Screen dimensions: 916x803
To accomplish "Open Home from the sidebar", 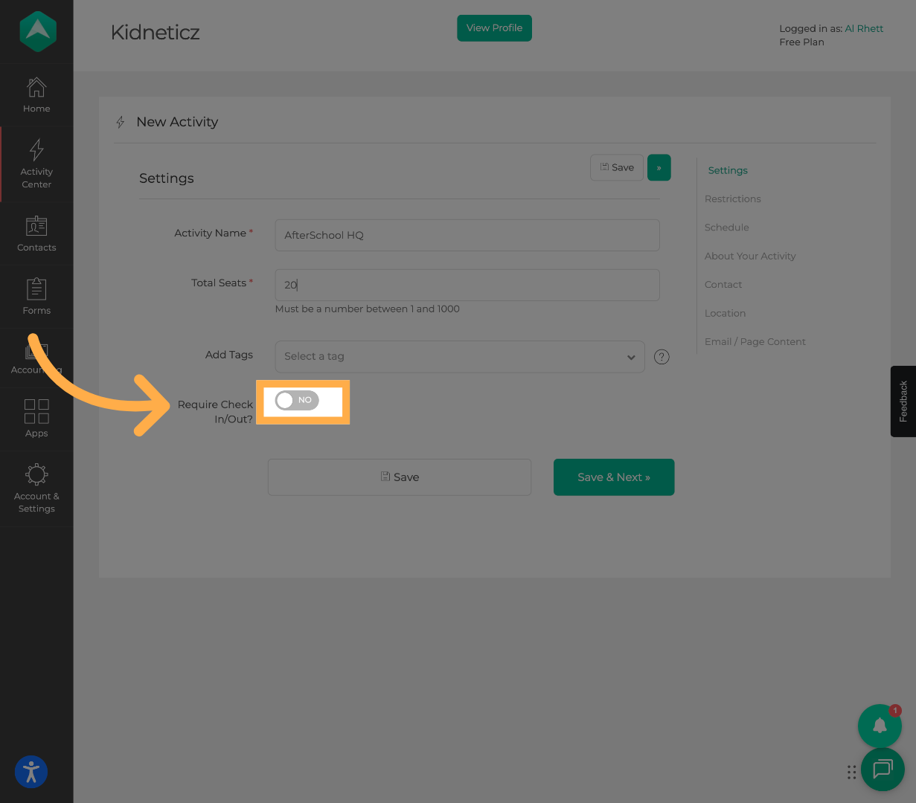I will click(36, 95).
